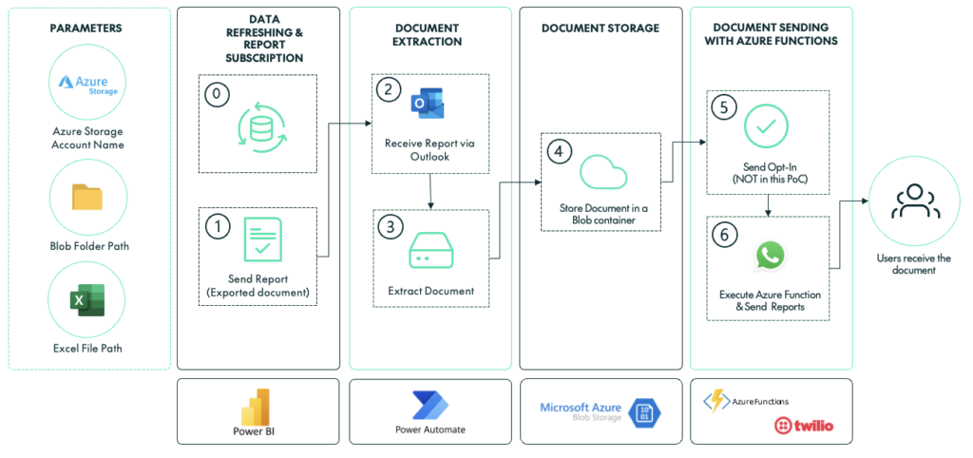Click the Twilio logo

coord(804,426)
